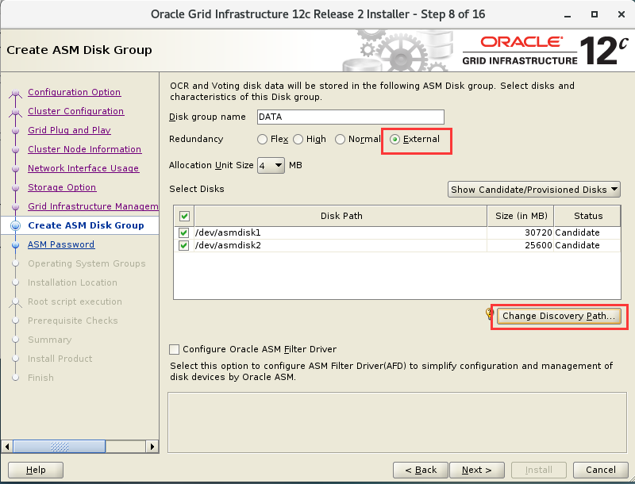Sort by Size (in MB) column header
Screen dimensions: 635x484
tap(521, 216)
